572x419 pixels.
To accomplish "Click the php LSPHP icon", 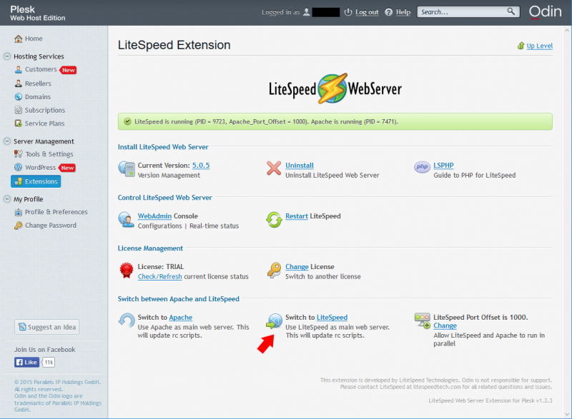I will click(422, 167).
